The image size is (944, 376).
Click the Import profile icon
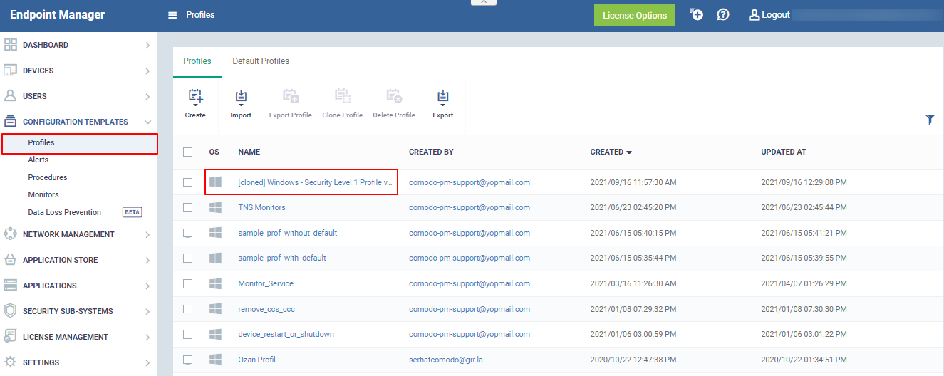coord(241,98)
